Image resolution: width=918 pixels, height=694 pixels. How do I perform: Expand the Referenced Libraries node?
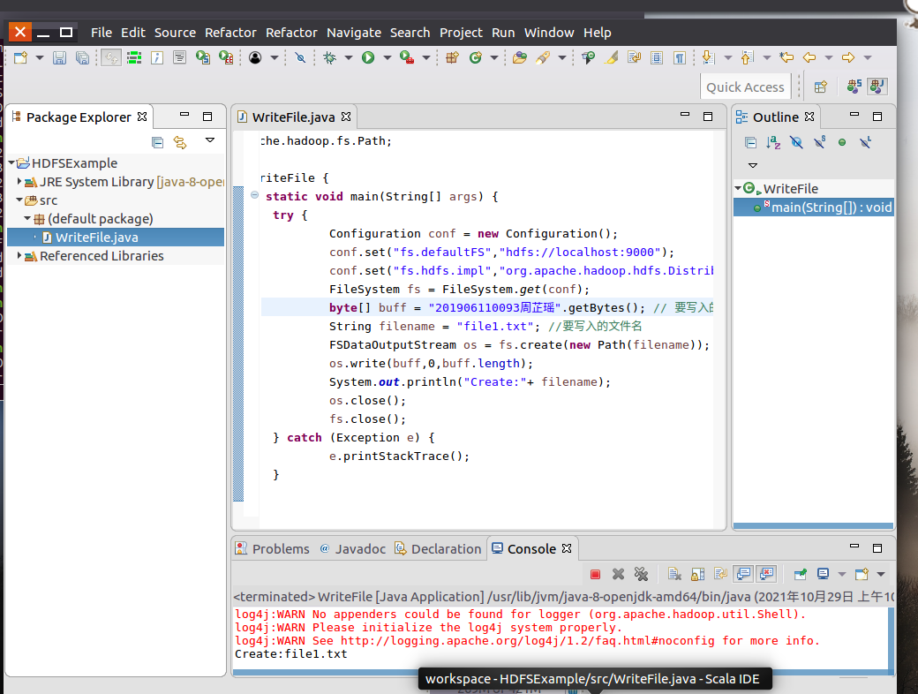(x=20, y=256)
